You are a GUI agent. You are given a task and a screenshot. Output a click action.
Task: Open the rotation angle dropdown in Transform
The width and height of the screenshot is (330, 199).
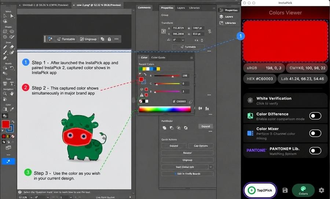click(x=183, y=40)
